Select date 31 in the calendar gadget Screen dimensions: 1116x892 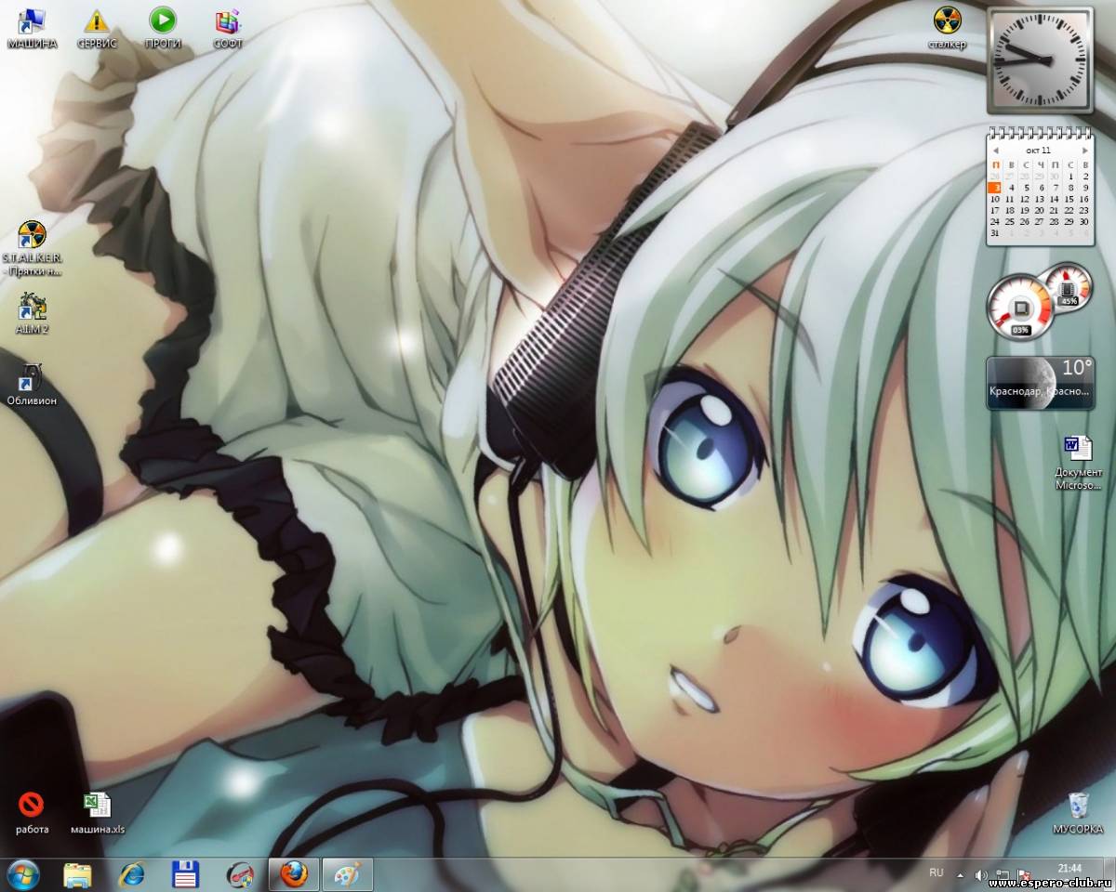(x=995, y=233)
